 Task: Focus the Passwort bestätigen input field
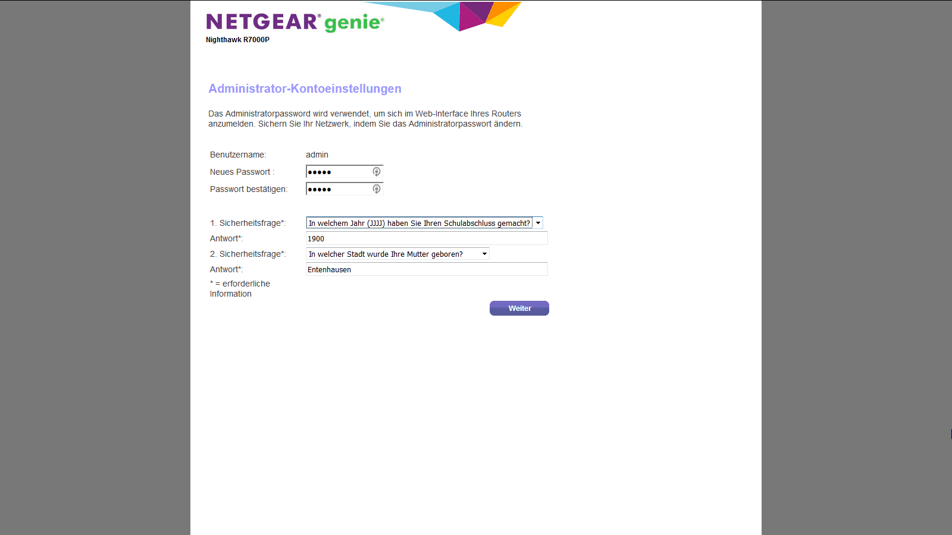tap(345, 189)
